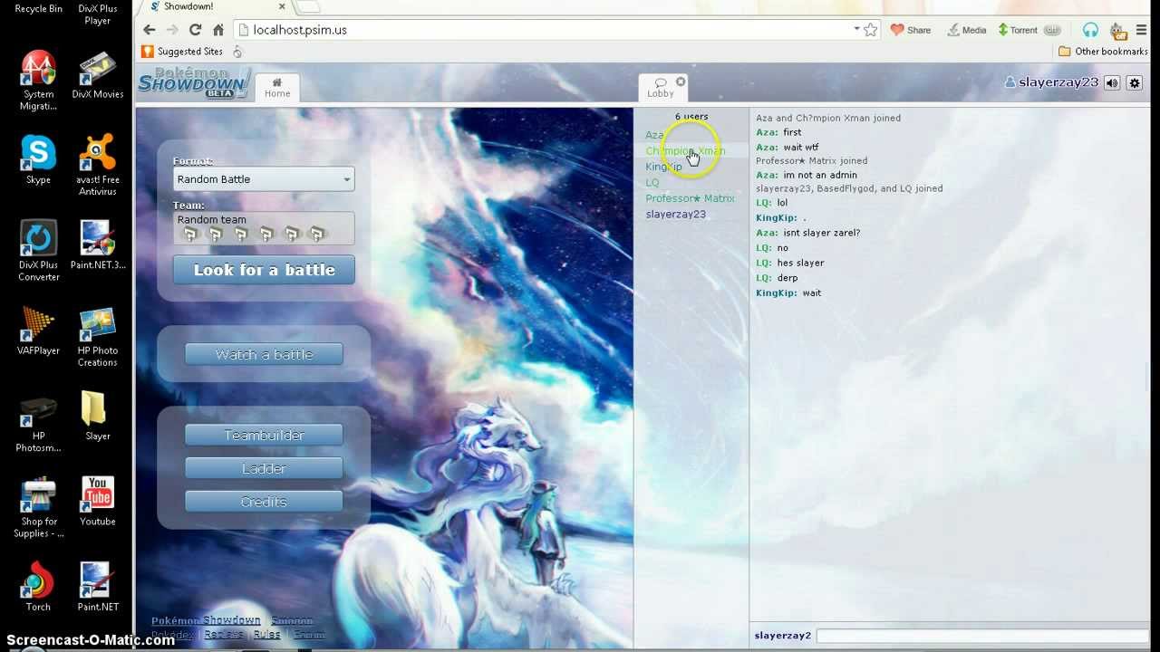Open Other bookmarks folder
Image resolution: width=1160 pixels, height=652 pixels.
click(1103, 52)
